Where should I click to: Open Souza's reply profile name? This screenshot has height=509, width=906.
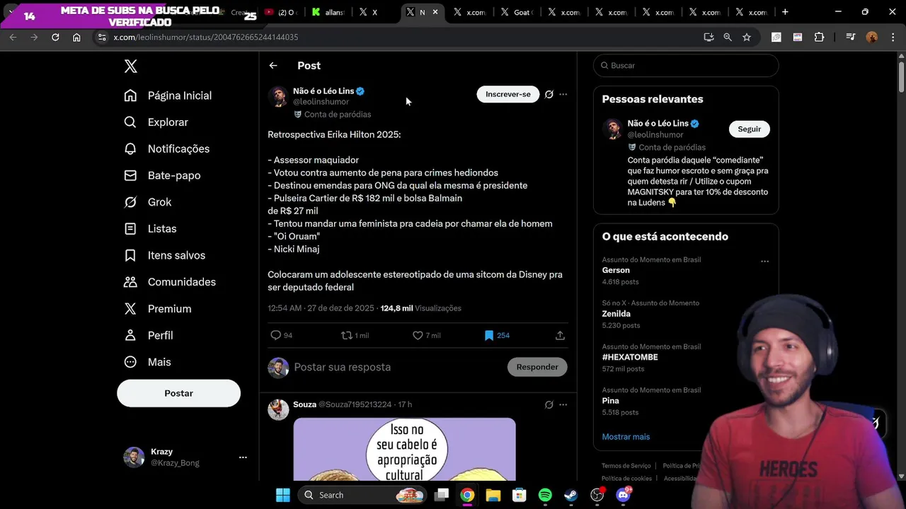pyautogui.click(x=304, y=404)
